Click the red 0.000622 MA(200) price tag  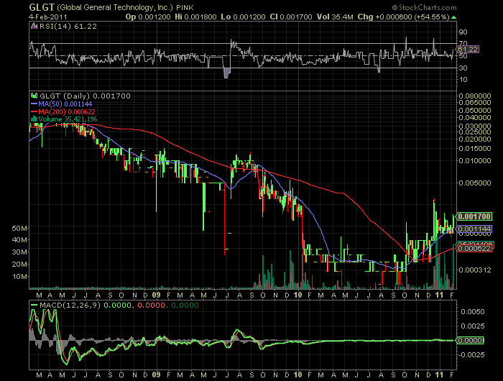[474, 249]
